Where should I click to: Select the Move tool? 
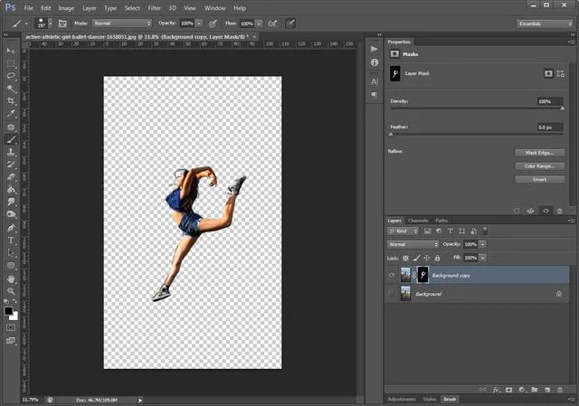[x=11, y=51]
